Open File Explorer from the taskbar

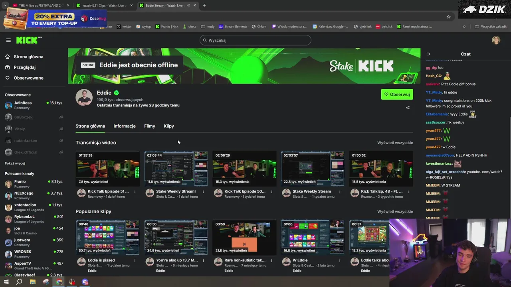(x=33, y=282)
